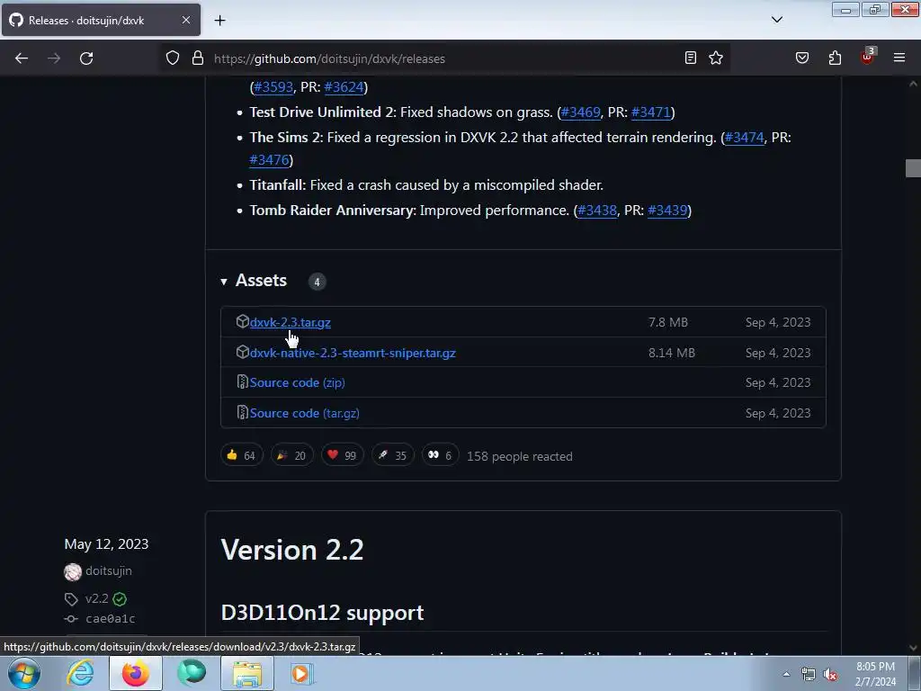Screen dimensions: 921x691
Task: Show hidden system tray icons arrow
Action: (786, 674)
